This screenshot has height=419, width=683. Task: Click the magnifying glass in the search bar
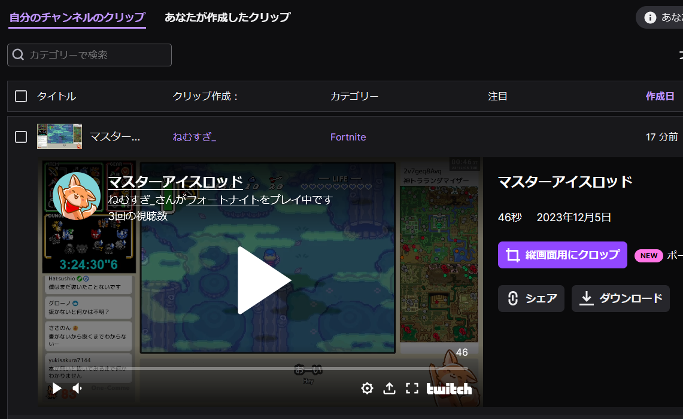coord(18,54)
